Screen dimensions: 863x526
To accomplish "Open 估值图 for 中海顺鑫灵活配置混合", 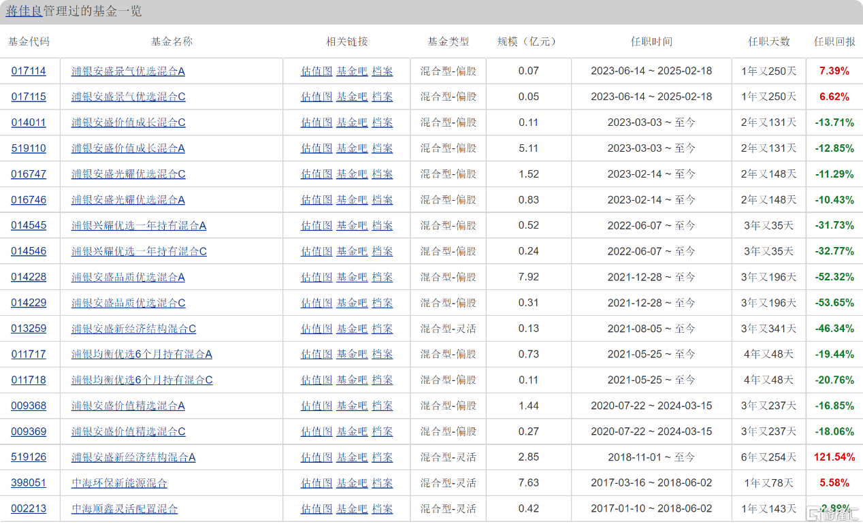I will 316,509.
